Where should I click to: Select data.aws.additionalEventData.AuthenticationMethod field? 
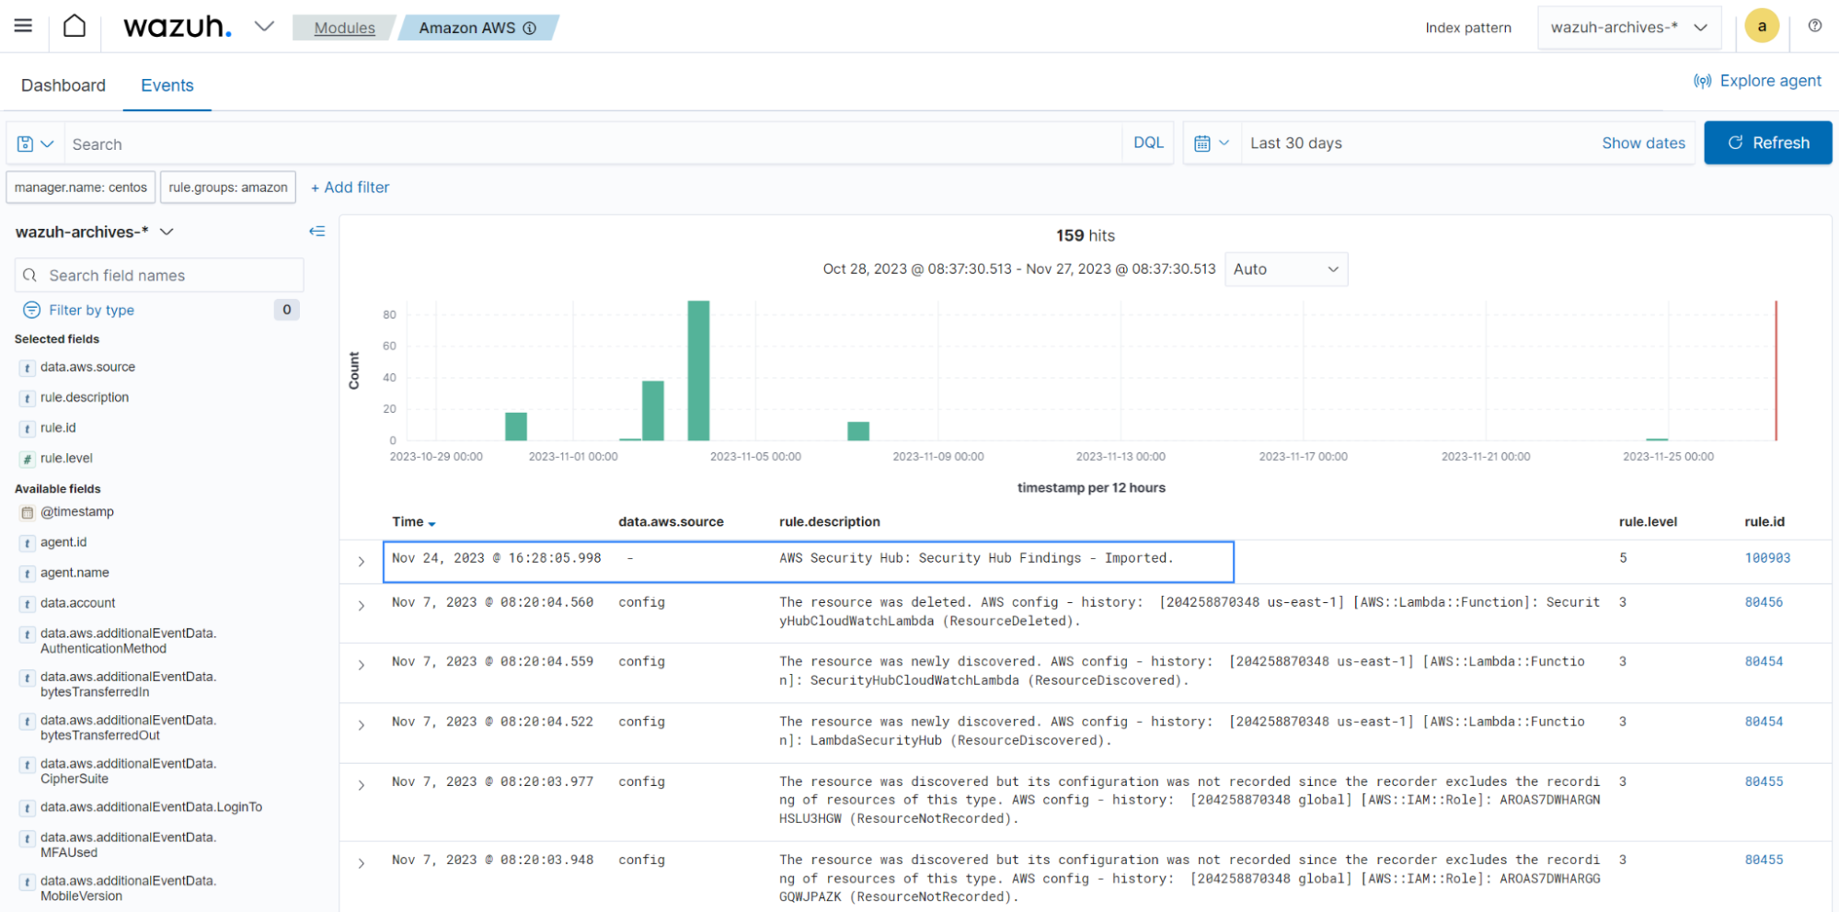click(x=128, y=641)
